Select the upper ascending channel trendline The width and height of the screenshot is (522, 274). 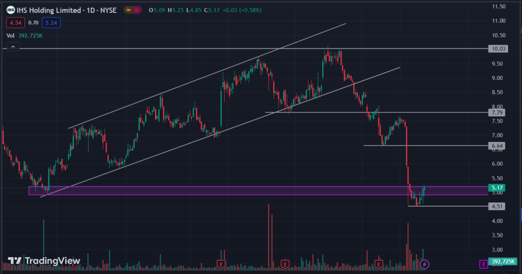(x=207, y=76)
